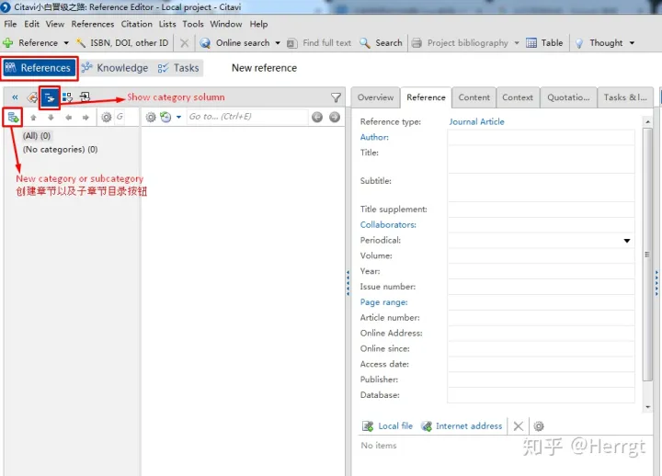Add an Internet address location
Screen dimensions: 662x476
tap(462, 426)
